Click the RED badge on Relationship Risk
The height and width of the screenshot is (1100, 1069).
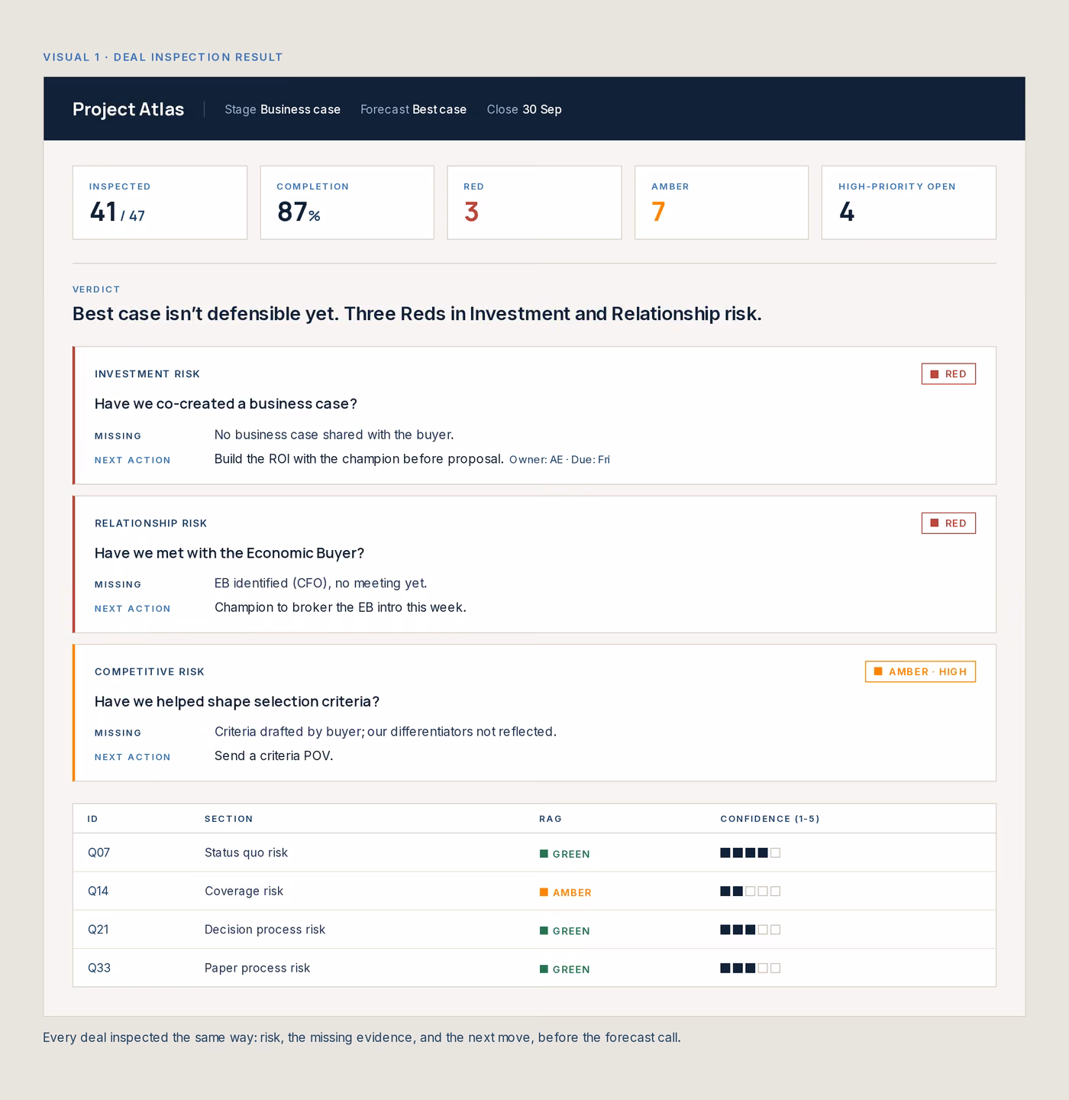tap(948, 523)
